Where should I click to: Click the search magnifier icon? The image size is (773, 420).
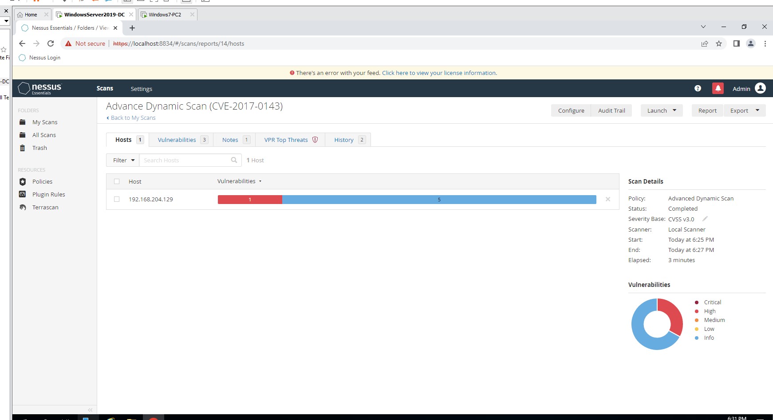point(234,160)
